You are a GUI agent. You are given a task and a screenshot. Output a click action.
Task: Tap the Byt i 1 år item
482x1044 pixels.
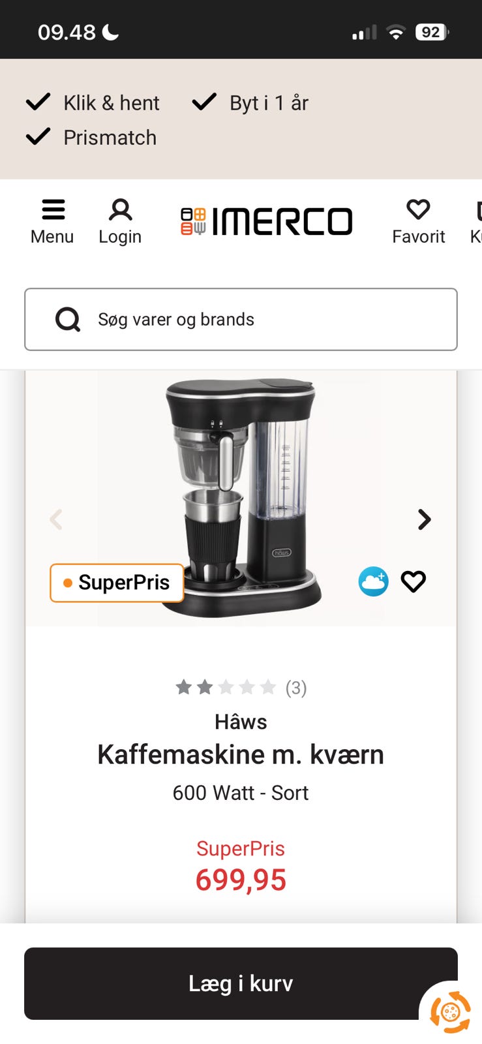point(250,102)
